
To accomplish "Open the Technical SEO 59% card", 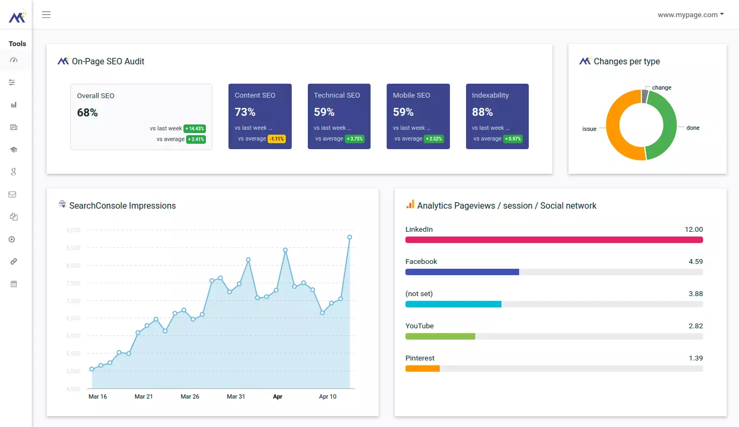I will [x=339, y=116].
